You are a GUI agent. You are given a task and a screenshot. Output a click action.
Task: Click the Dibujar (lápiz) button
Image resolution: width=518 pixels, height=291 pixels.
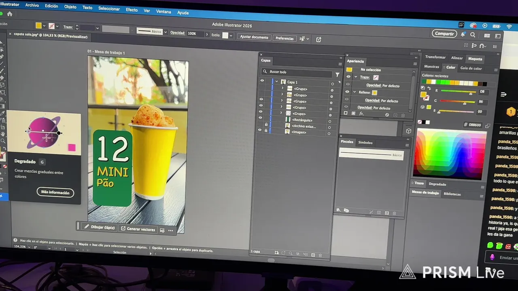coord(99,227)
